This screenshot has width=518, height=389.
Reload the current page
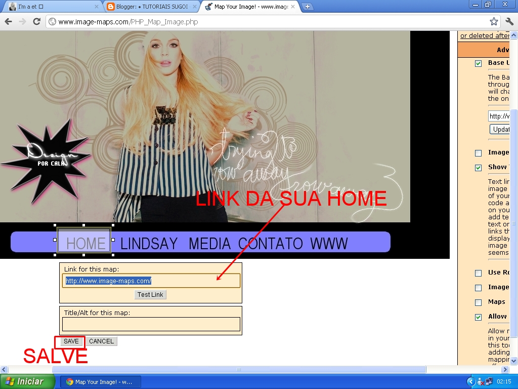(x=36, y=22)
